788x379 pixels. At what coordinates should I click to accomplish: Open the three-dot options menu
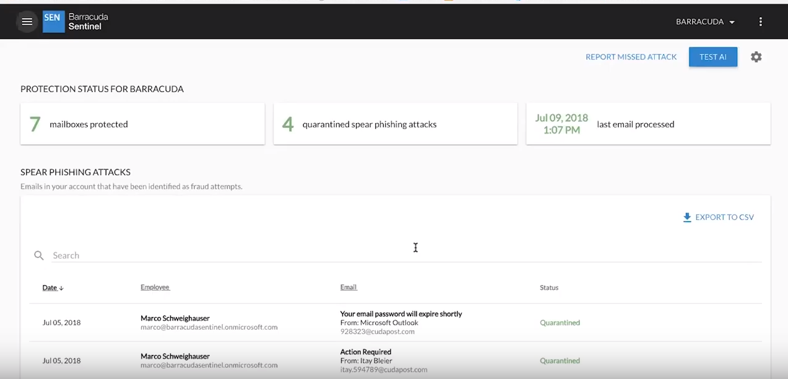760,21
